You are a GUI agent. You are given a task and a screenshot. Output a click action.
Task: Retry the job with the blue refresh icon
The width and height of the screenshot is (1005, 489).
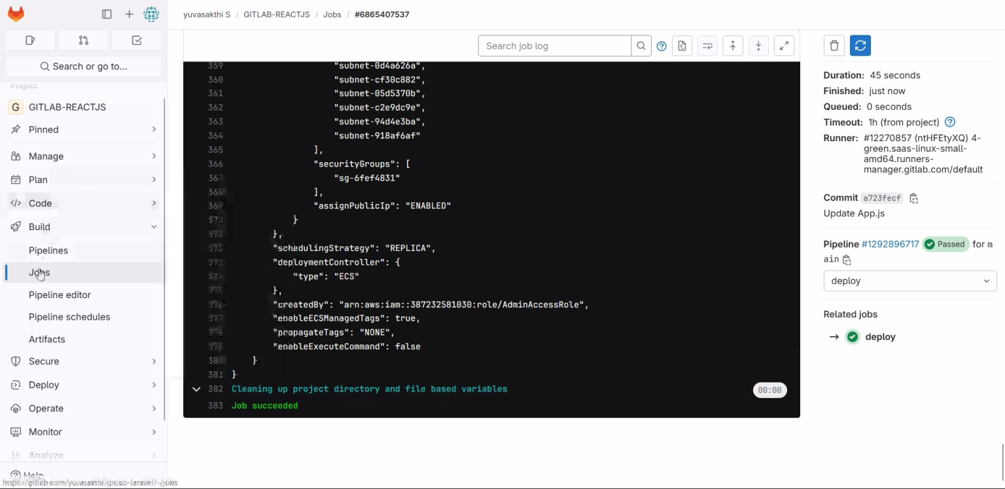[x=860, y=45]
